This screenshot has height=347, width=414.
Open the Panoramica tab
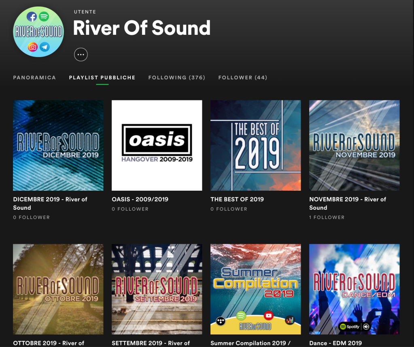34,77
